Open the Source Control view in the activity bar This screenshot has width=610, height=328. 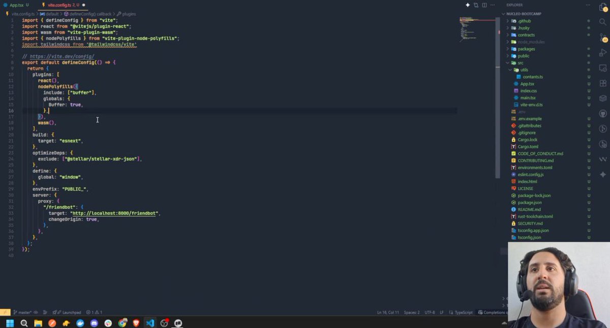603,38
